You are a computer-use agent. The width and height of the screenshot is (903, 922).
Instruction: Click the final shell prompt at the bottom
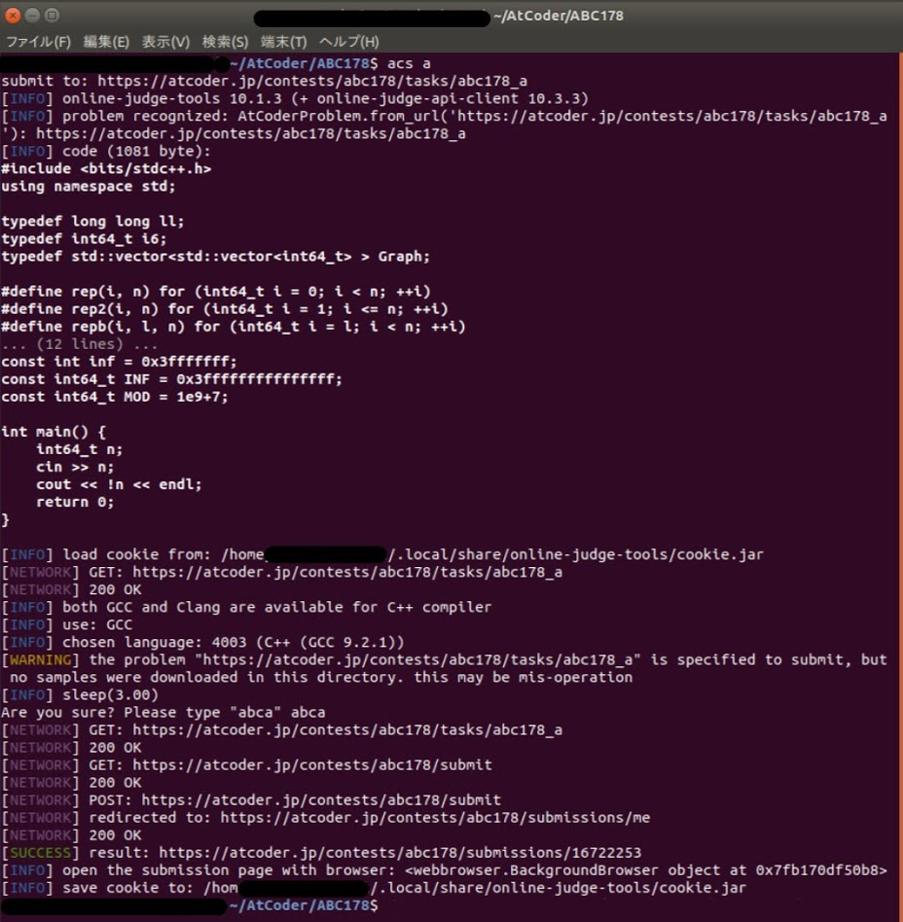pos(190,904)
